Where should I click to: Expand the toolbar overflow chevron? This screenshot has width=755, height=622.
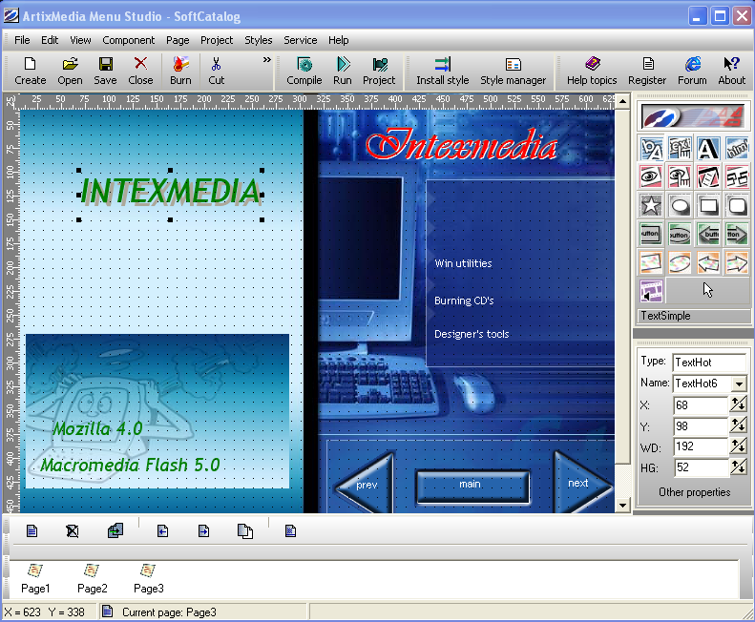click(266, 60)
